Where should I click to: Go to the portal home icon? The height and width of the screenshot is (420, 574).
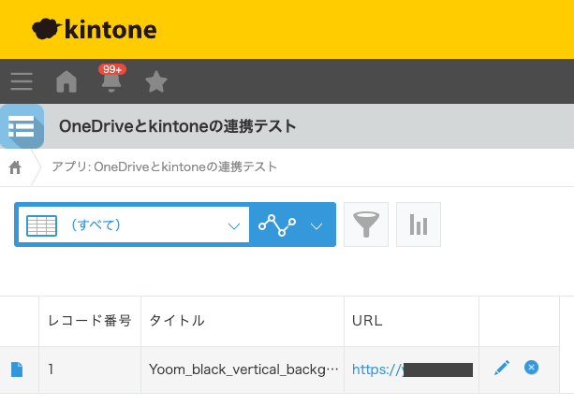coord(66,81)
